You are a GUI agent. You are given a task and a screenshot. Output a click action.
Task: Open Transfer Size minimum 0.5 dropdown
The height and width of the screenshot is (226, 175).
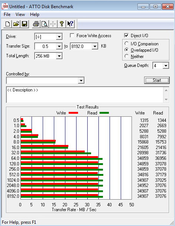tap(59, 46)
